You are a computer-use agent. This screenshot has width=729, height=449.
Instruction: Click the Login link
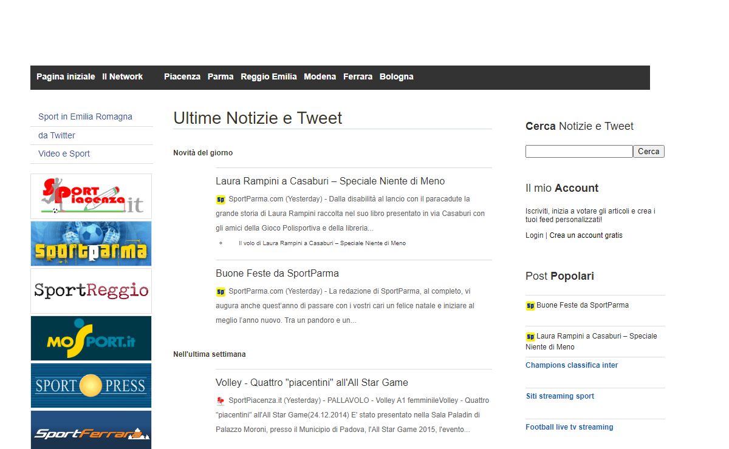click(534, 235)
